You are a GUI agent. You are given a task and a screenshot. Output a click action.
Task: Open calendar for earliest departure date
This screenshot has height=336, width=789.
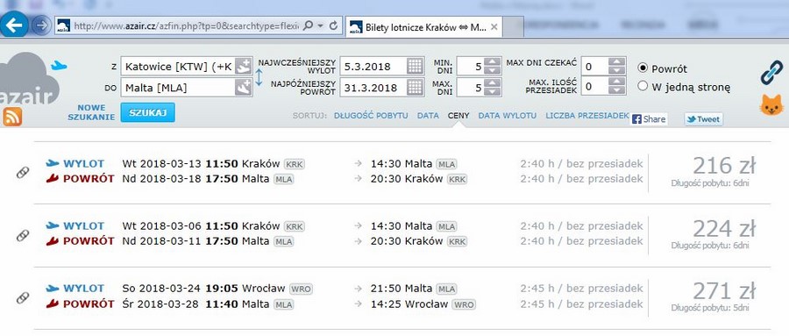[x=415, y=66]
